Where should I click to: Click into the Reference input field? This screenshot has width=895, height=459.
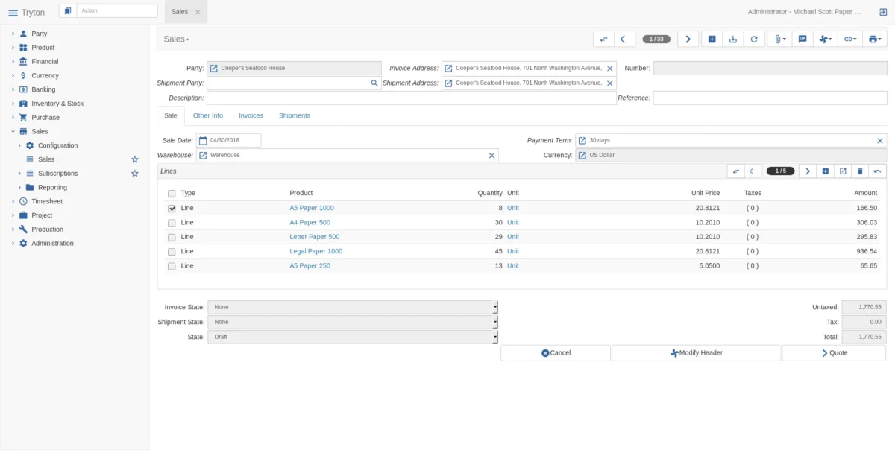770,98
